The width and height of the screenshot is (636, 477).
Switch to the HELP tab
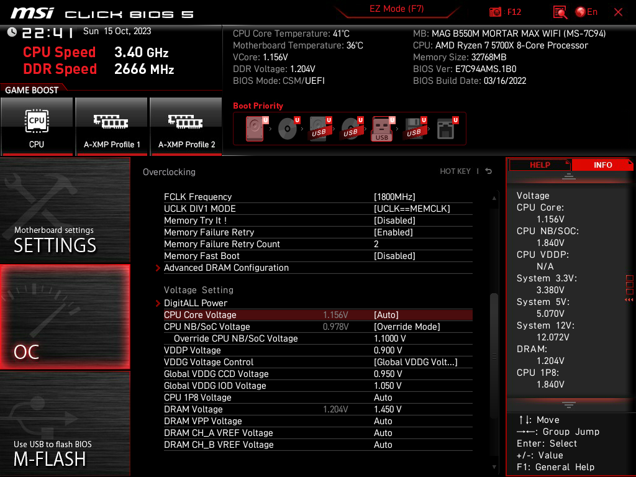(540, 165)
